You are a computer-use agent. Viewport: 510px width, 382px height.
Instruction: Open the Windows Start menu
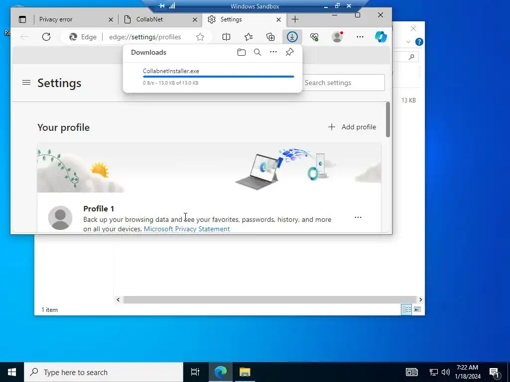click(x=12, y=372)
